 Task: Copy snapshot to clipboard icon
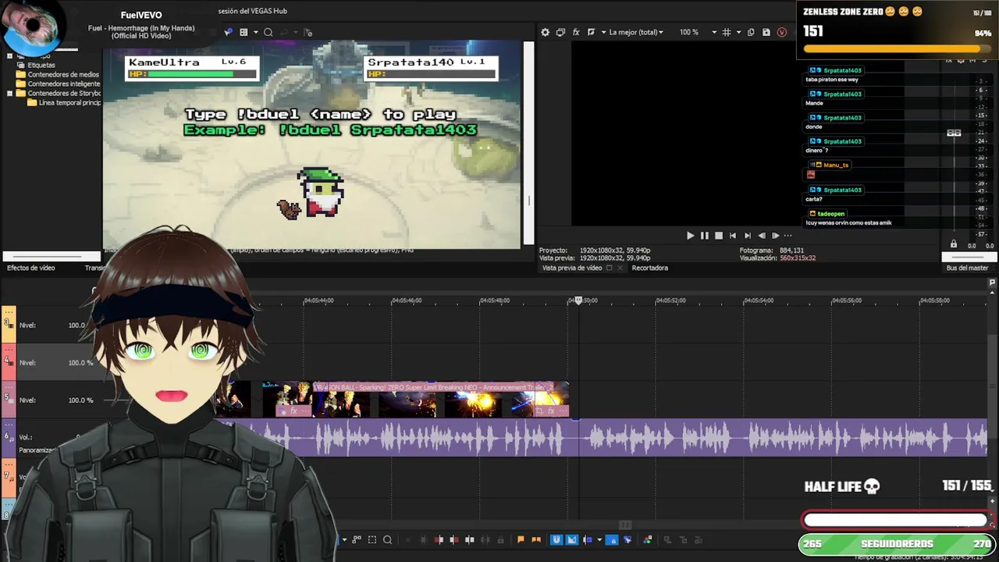click(751, 32)
